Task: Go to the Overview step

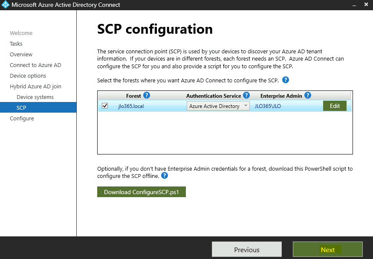Action: pyautogui.click(x=21, y=55)
